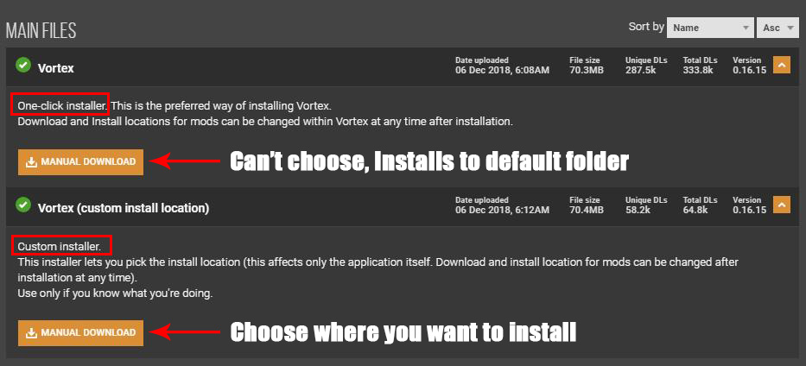Select the Vortex (custom install location) title
Image resolution: width=806 pixels, height=366 pixels.
pyautogui.click(x=124, y=208)
